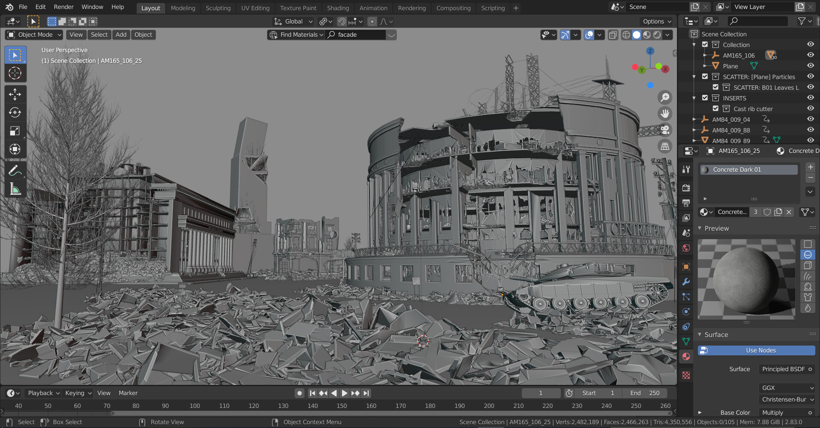Select the Measure tool in the toolbar
This screenshot has height=428, width=820.
coord(15,189)
